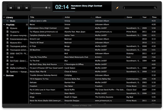Screen dimensions: 164x111
Task: Select Music in the Library
Action: pyautogui.click(x=15, y=21)
